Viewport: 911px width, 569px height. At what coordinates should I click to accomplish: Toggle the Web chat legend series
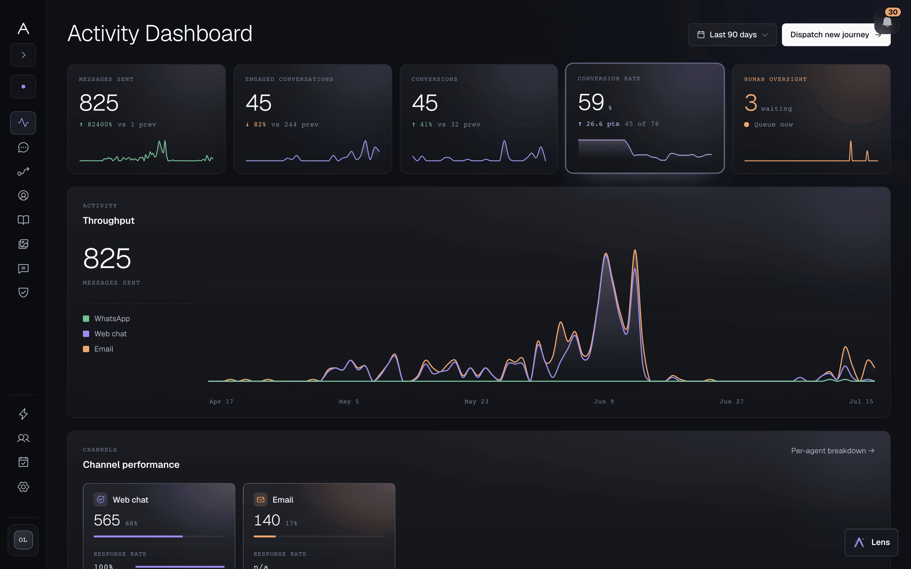tap(105, 334)
